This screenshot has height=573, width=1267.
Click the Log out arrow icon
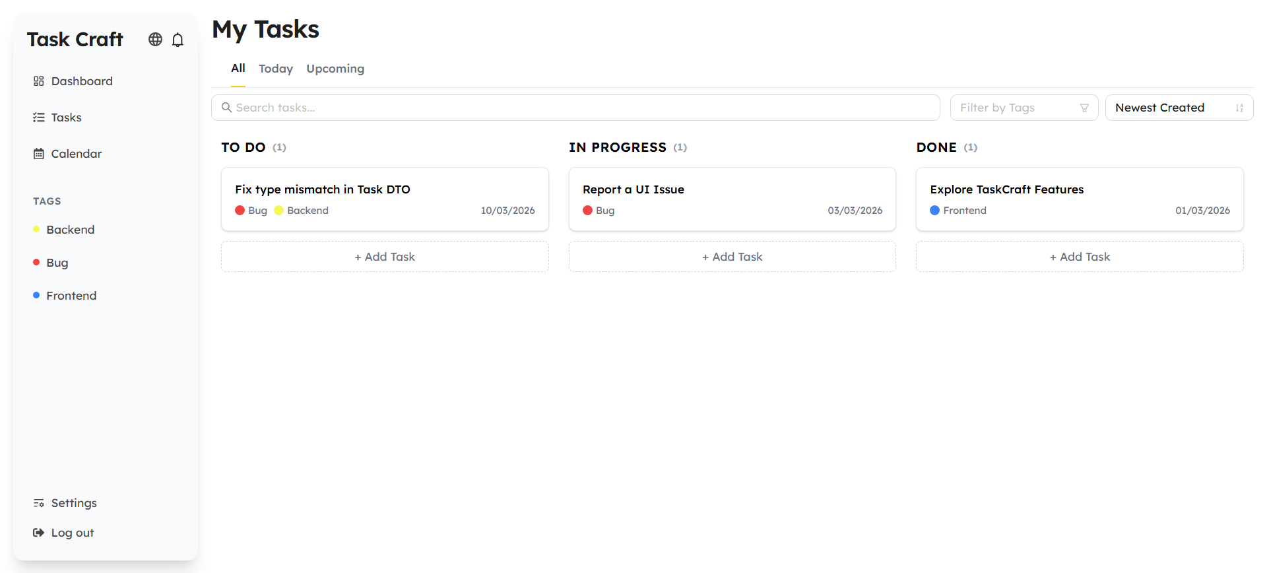tap(39, 533)
